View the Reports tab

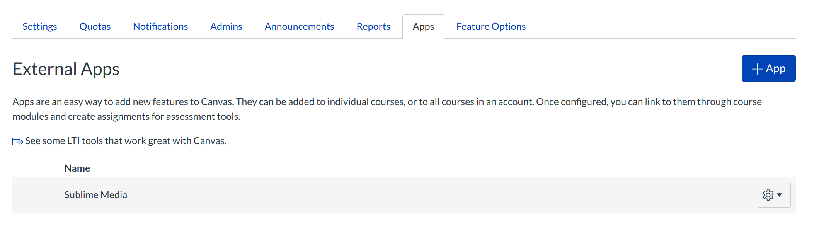(373, 27)
